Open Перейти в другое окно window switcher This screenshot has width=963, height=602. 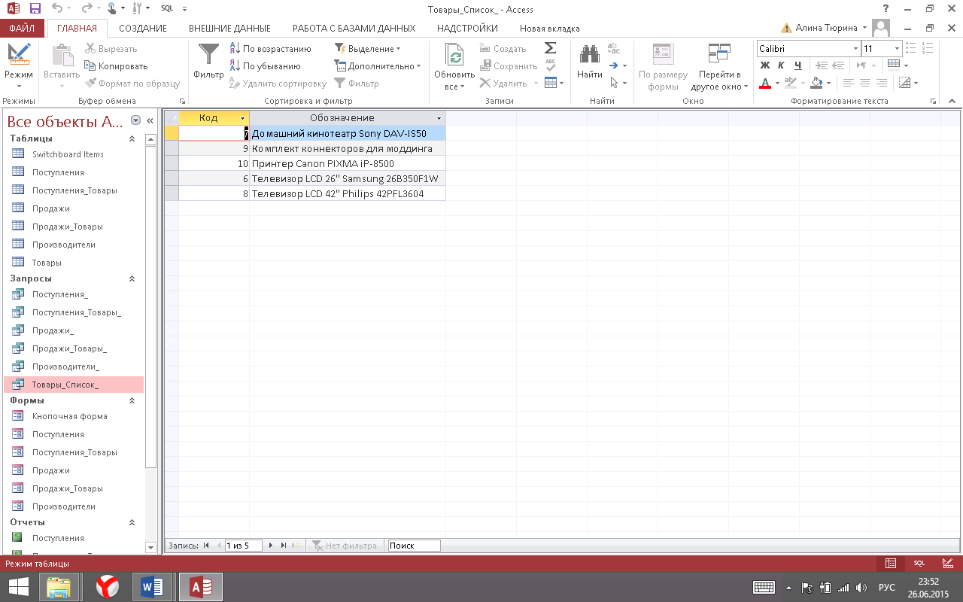click(x=720, y=66)
